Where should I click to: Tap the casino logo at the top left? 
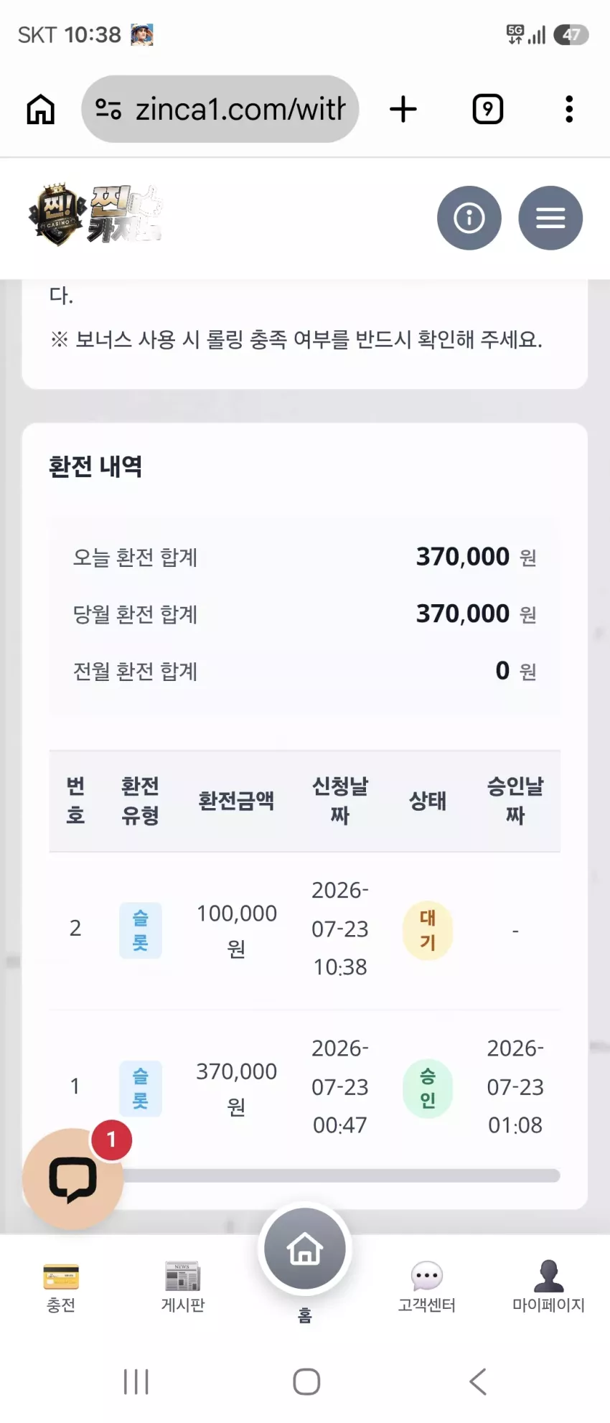pos(95,215)
